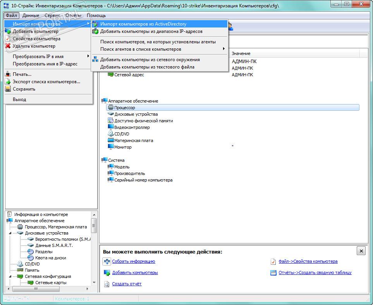Click Дисковые устройства icon in main list
Screen dimensions: 373x305
coord(111,114)
